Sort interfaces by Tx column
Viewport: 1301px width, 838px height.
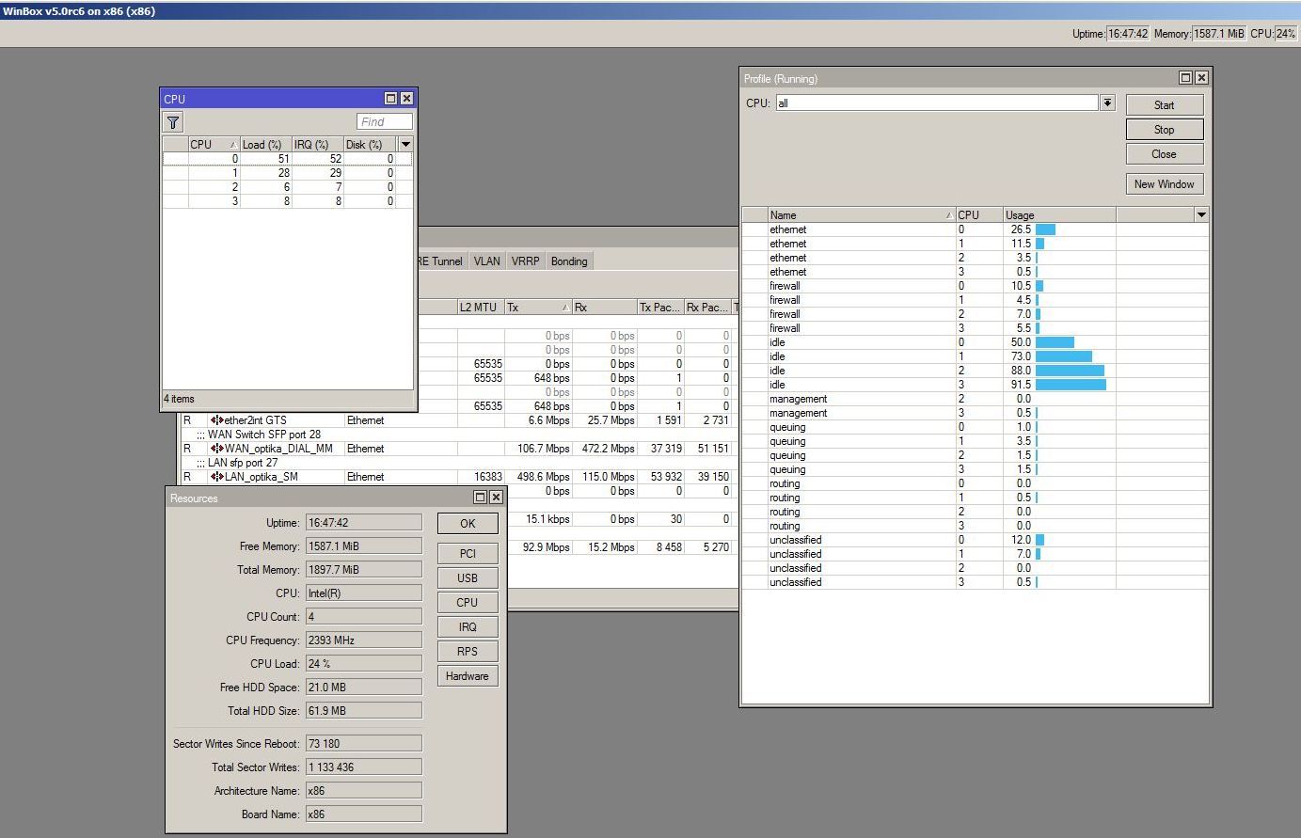[538, 308]
